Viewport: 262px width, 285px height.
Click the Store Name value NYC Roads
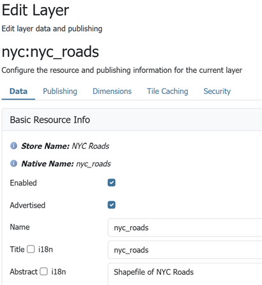click(91, 146)
